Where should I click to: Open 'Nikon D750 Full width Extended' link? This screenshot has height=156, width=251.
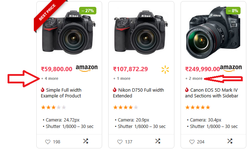138,93
